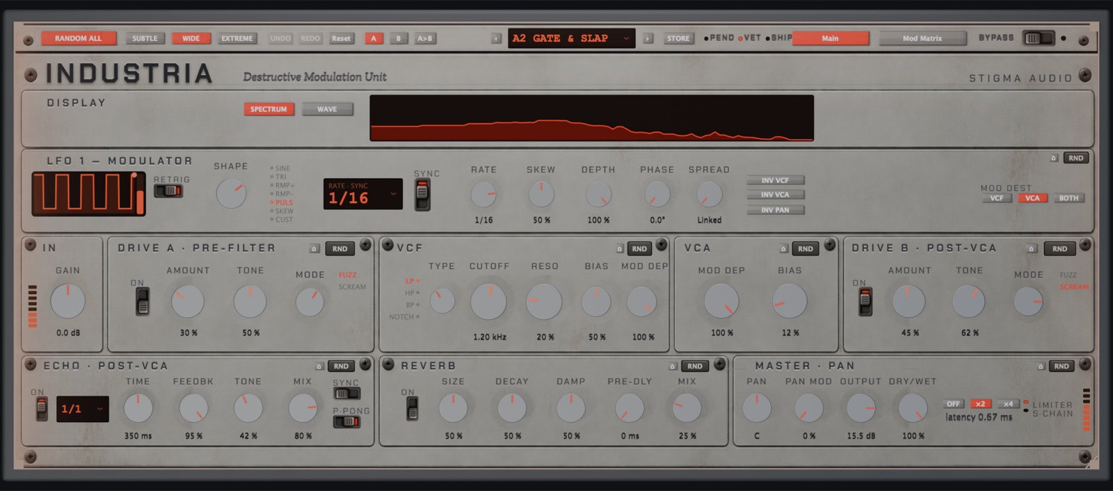Open the Echo time 1/1 dropdown
The width and height of the screenshot is (1113, 491).
point(82,409)
